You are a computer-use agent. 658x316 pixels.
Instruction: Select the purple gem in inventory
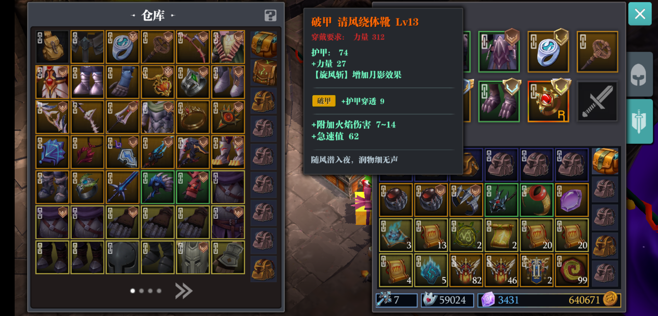571,200
